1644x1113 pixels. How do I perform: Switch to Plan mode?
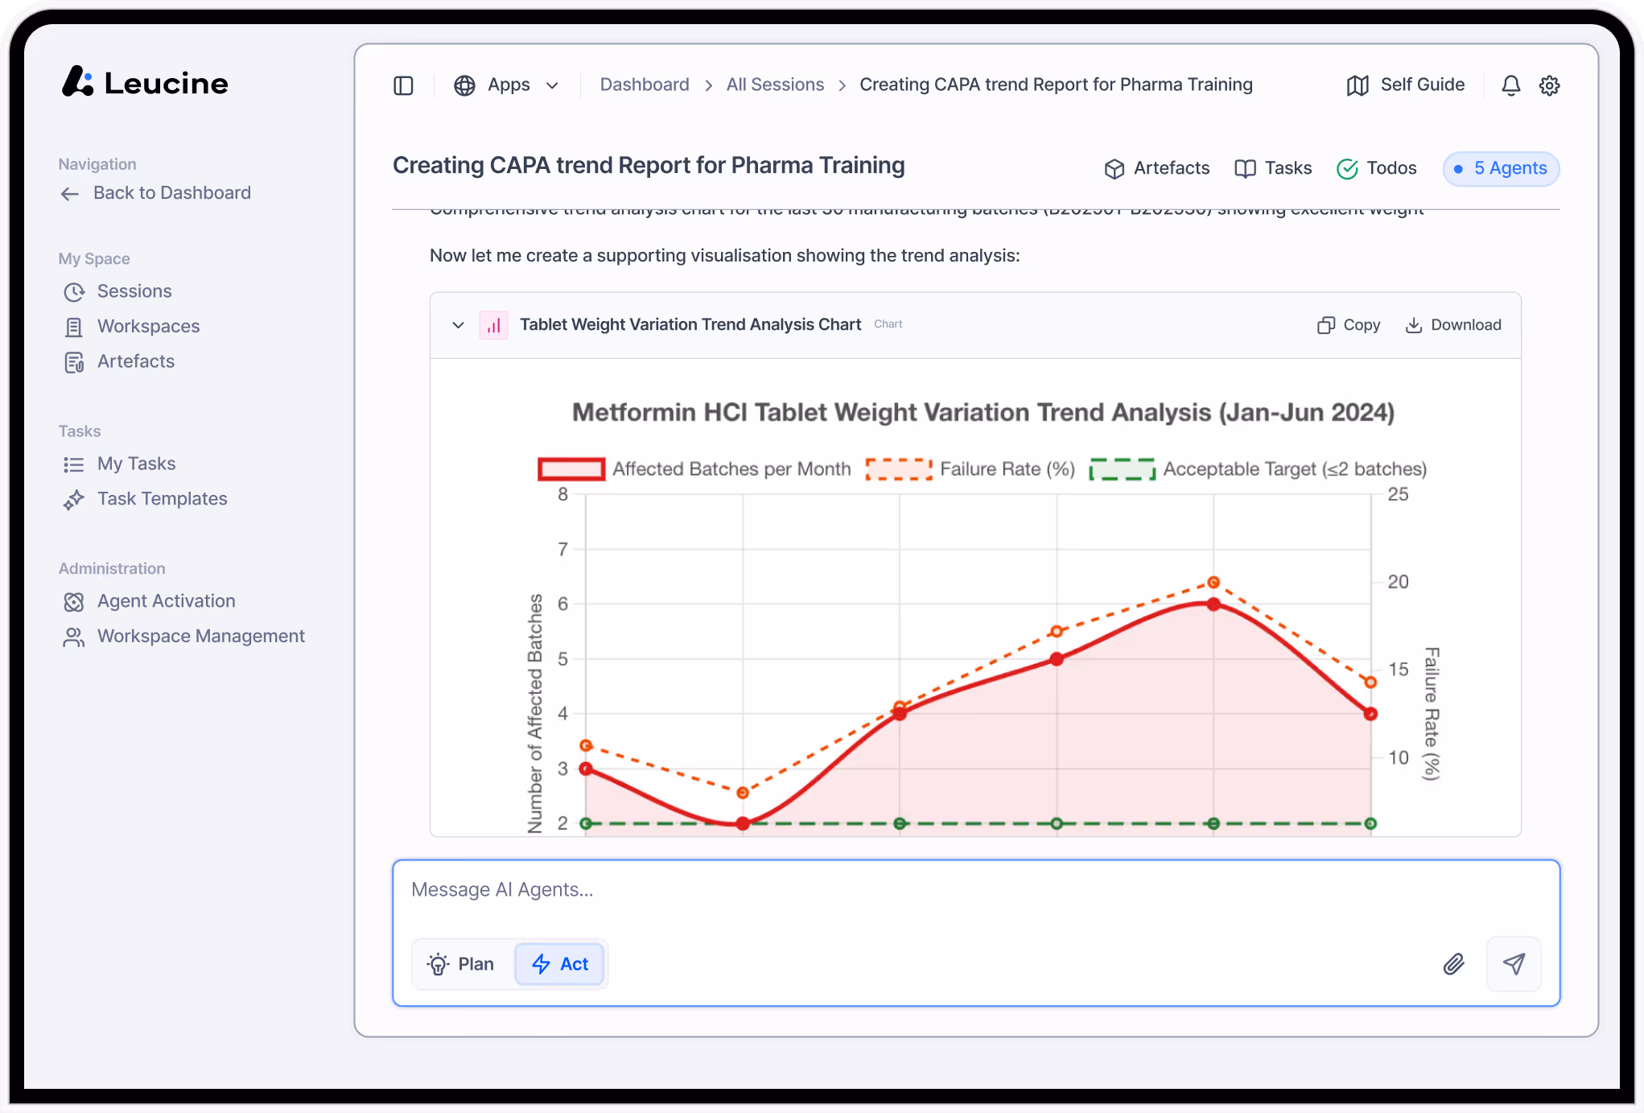click(462, 963)
